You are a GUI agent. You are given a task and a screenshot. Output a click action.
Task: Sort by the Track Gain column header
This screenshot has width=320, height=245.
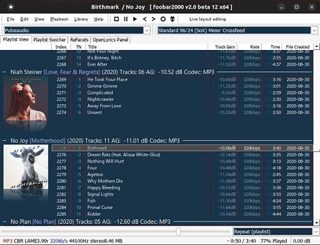point(222,47)
